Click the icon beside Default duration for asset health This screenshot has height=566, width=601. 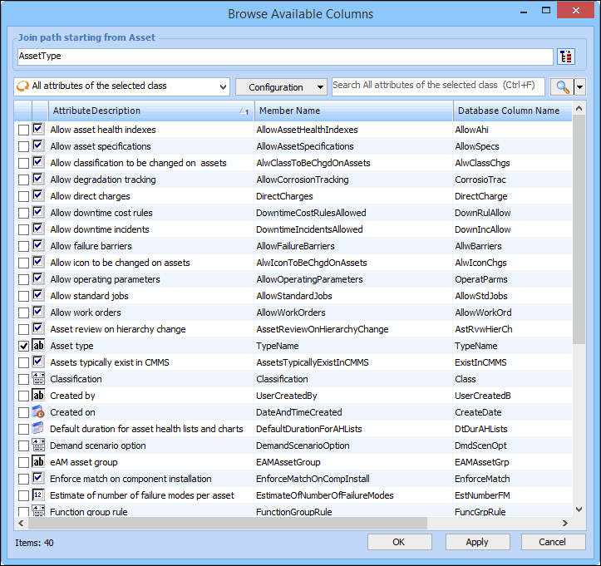[x=38, y=429]
